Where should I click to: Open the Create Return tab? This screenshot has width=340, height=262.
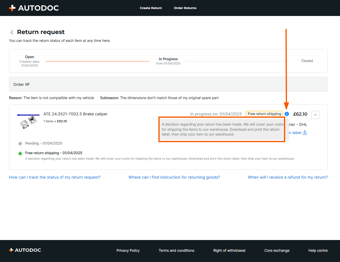coord(151,8)
